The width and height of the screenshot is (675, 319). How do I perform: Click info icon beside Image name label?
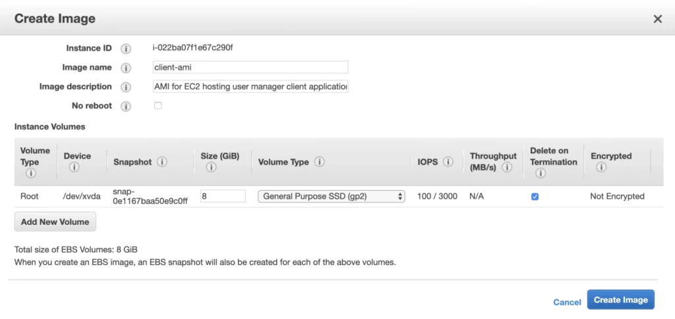pos(125,68)
